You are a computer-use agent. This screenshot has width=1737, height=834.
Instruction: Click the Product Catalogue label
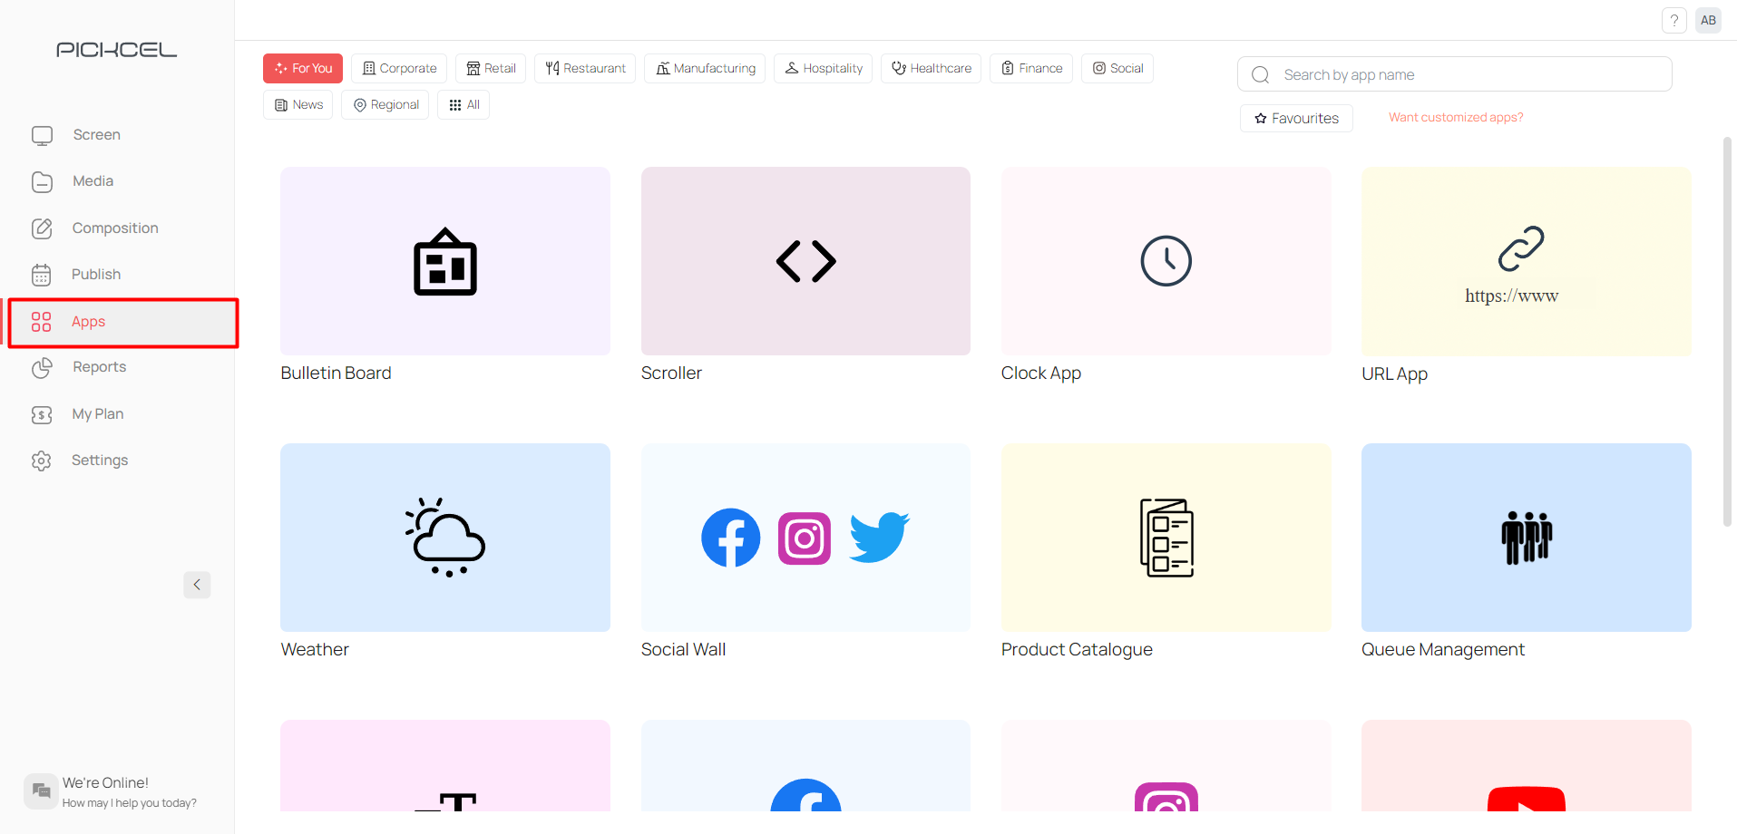click(1077, 650)
